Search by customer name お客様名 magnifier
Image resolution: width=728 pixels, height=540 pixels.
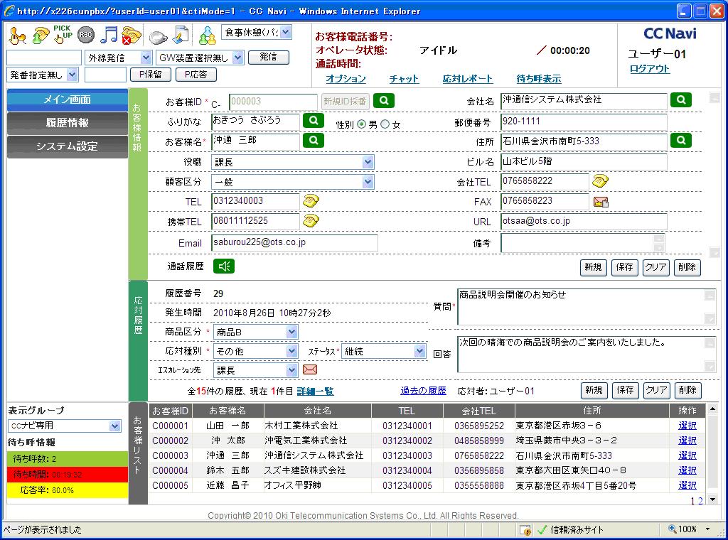point(314,141)
